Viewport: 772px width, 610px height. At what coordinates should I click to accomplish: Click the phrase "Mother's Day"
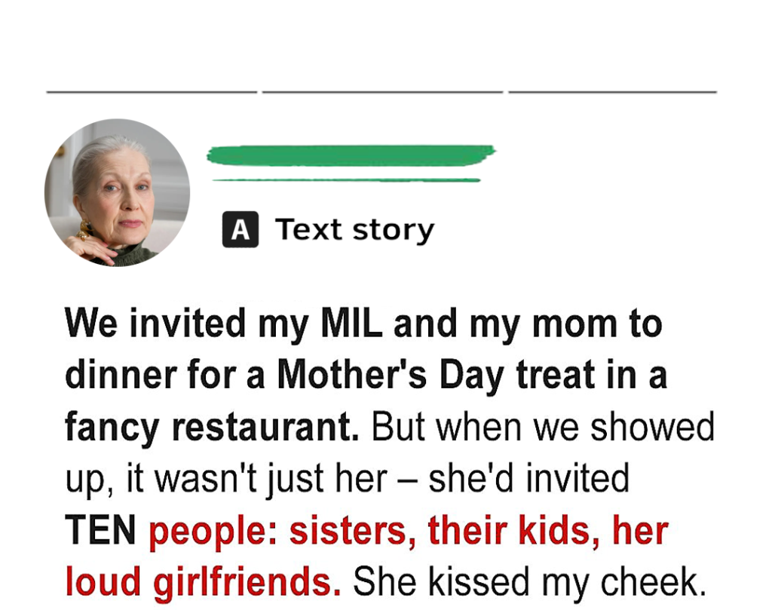tap(391, 375)
